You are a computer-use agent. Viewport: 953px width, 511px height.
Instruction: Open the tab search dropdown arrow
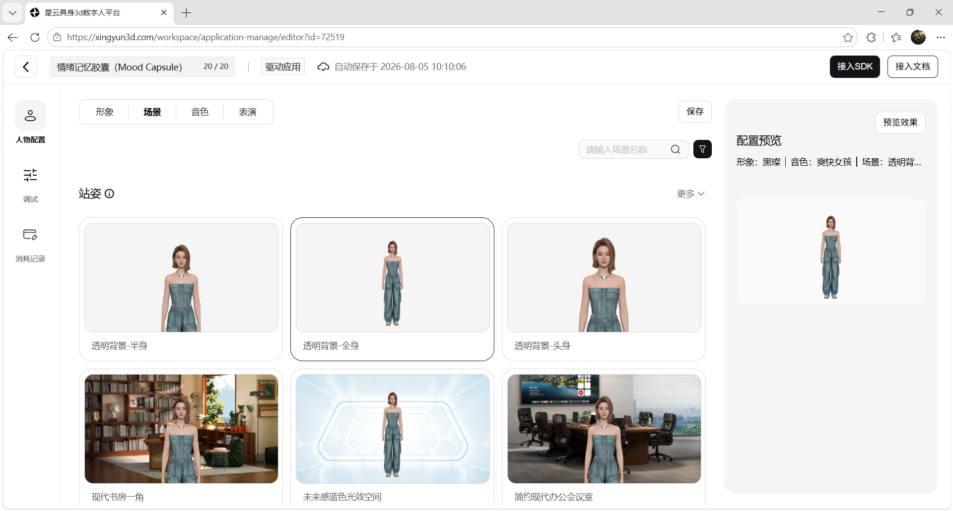pyautogui.click(x=13, y=13)
